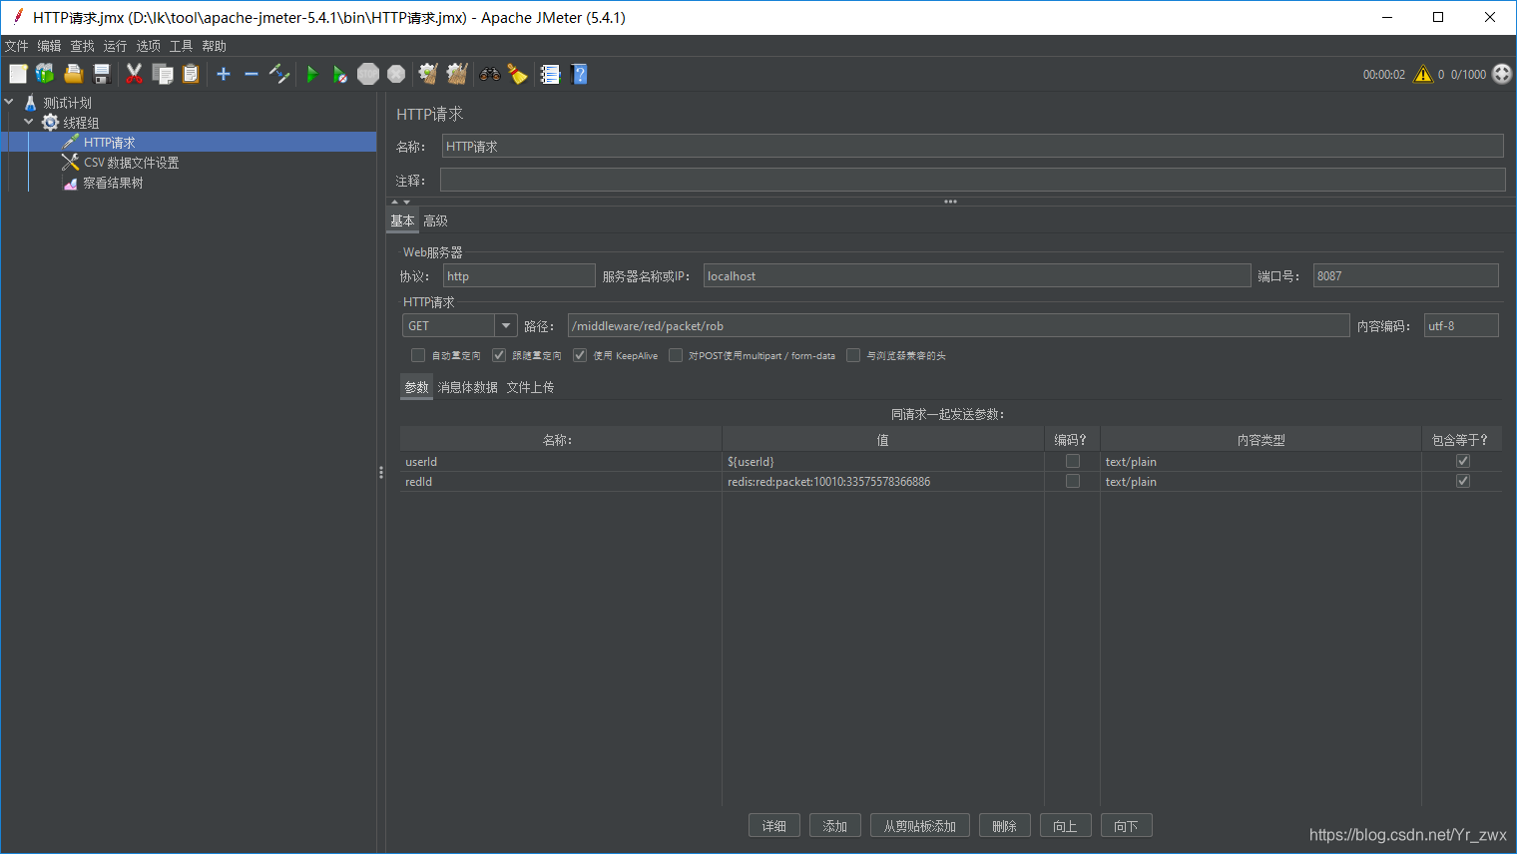Toggle 包含等于 checkbox in userId row
This screenshot has height=854, width=1517.
coord(1463,461)
